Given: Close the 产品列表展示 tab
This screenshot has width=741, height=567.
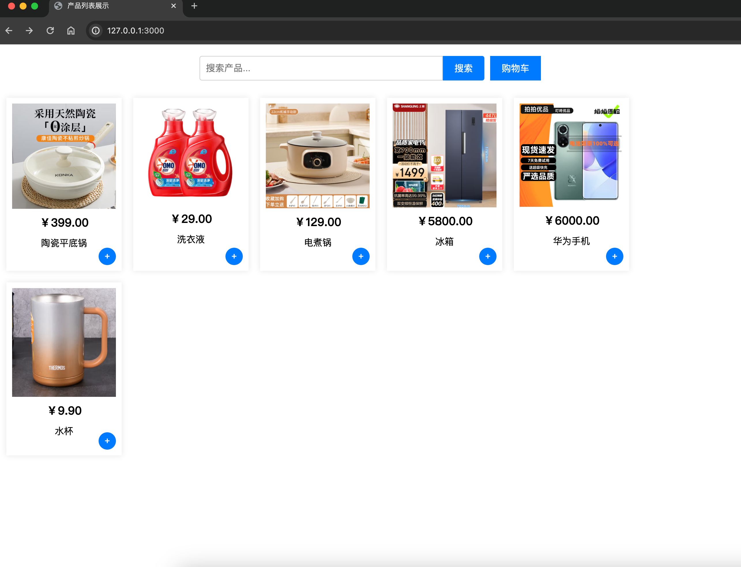Looking at the screenshot, I should [174, 6].
